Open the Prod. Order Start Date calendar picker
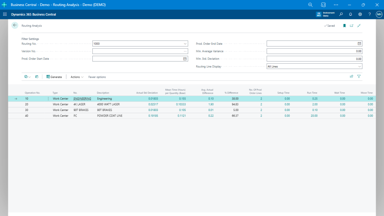 (184, 58)
